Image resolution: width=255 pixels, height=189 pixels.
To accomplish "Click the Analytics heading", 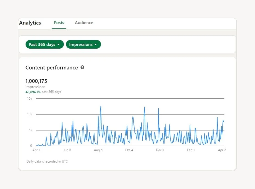I will (30, 23).
